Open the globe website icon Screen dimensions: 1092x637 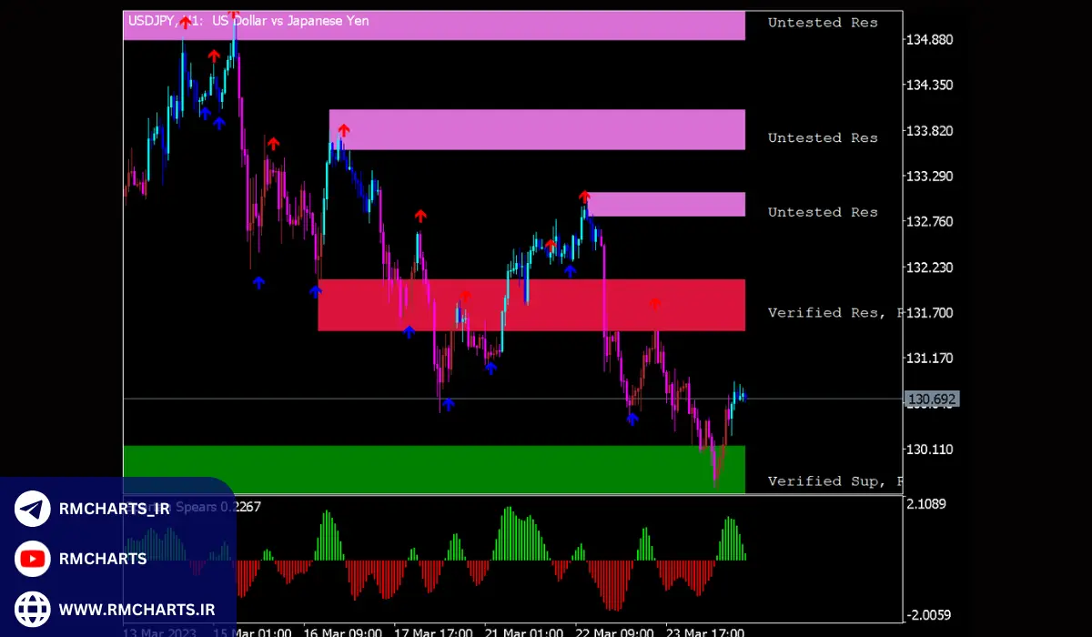tap(33, 608)
